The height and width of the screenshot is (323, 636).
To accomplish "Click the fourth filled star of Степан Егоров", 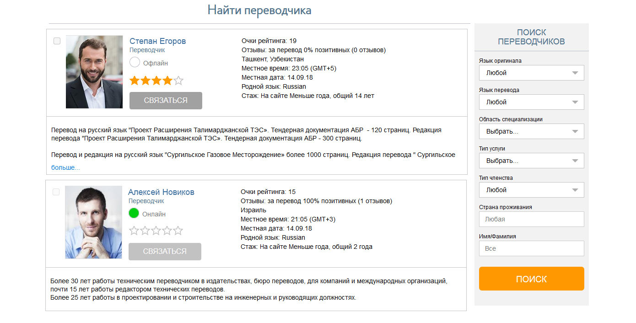I will 167,80.
